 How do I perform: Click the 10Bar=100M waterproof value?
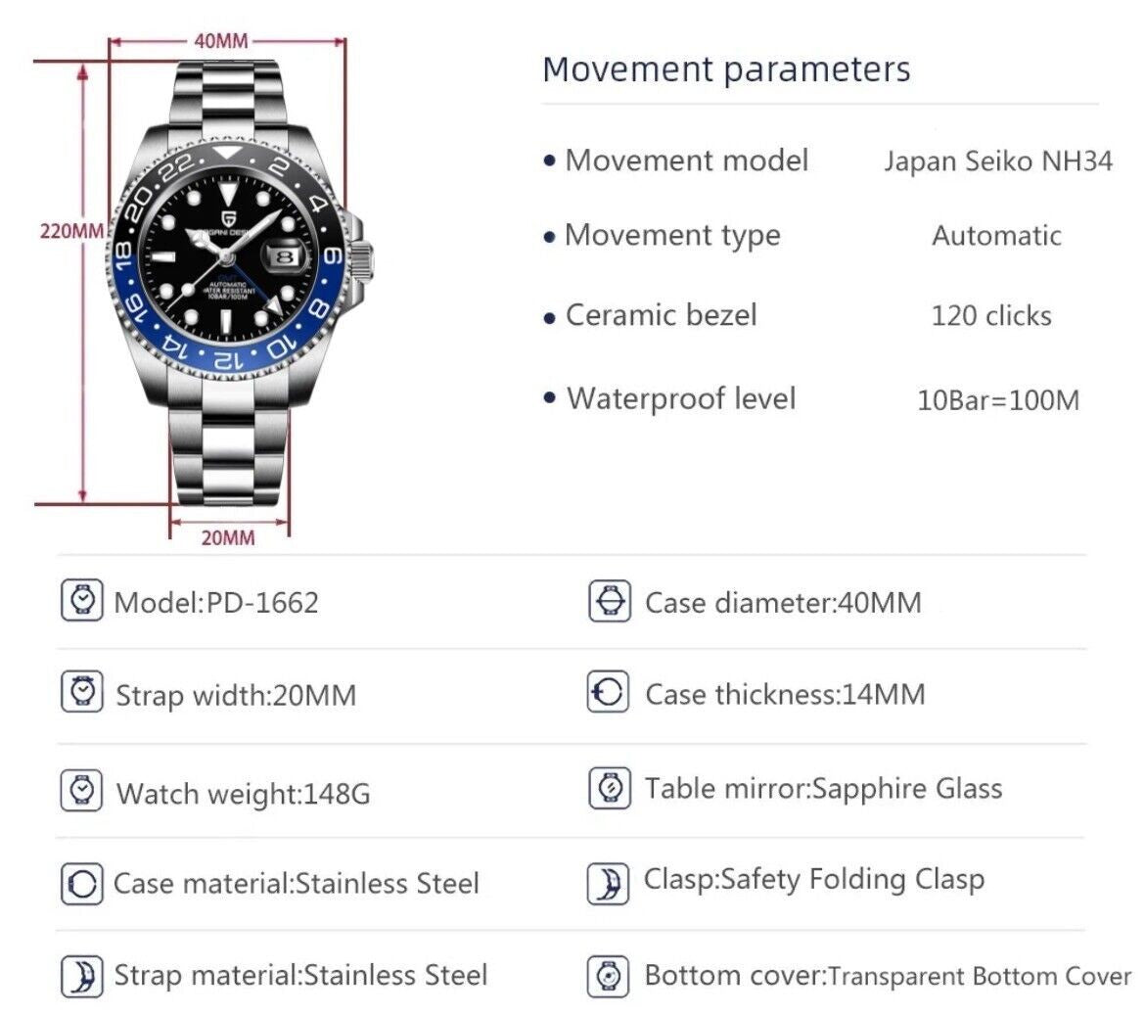pyautogui.click(x=998, y=399)
